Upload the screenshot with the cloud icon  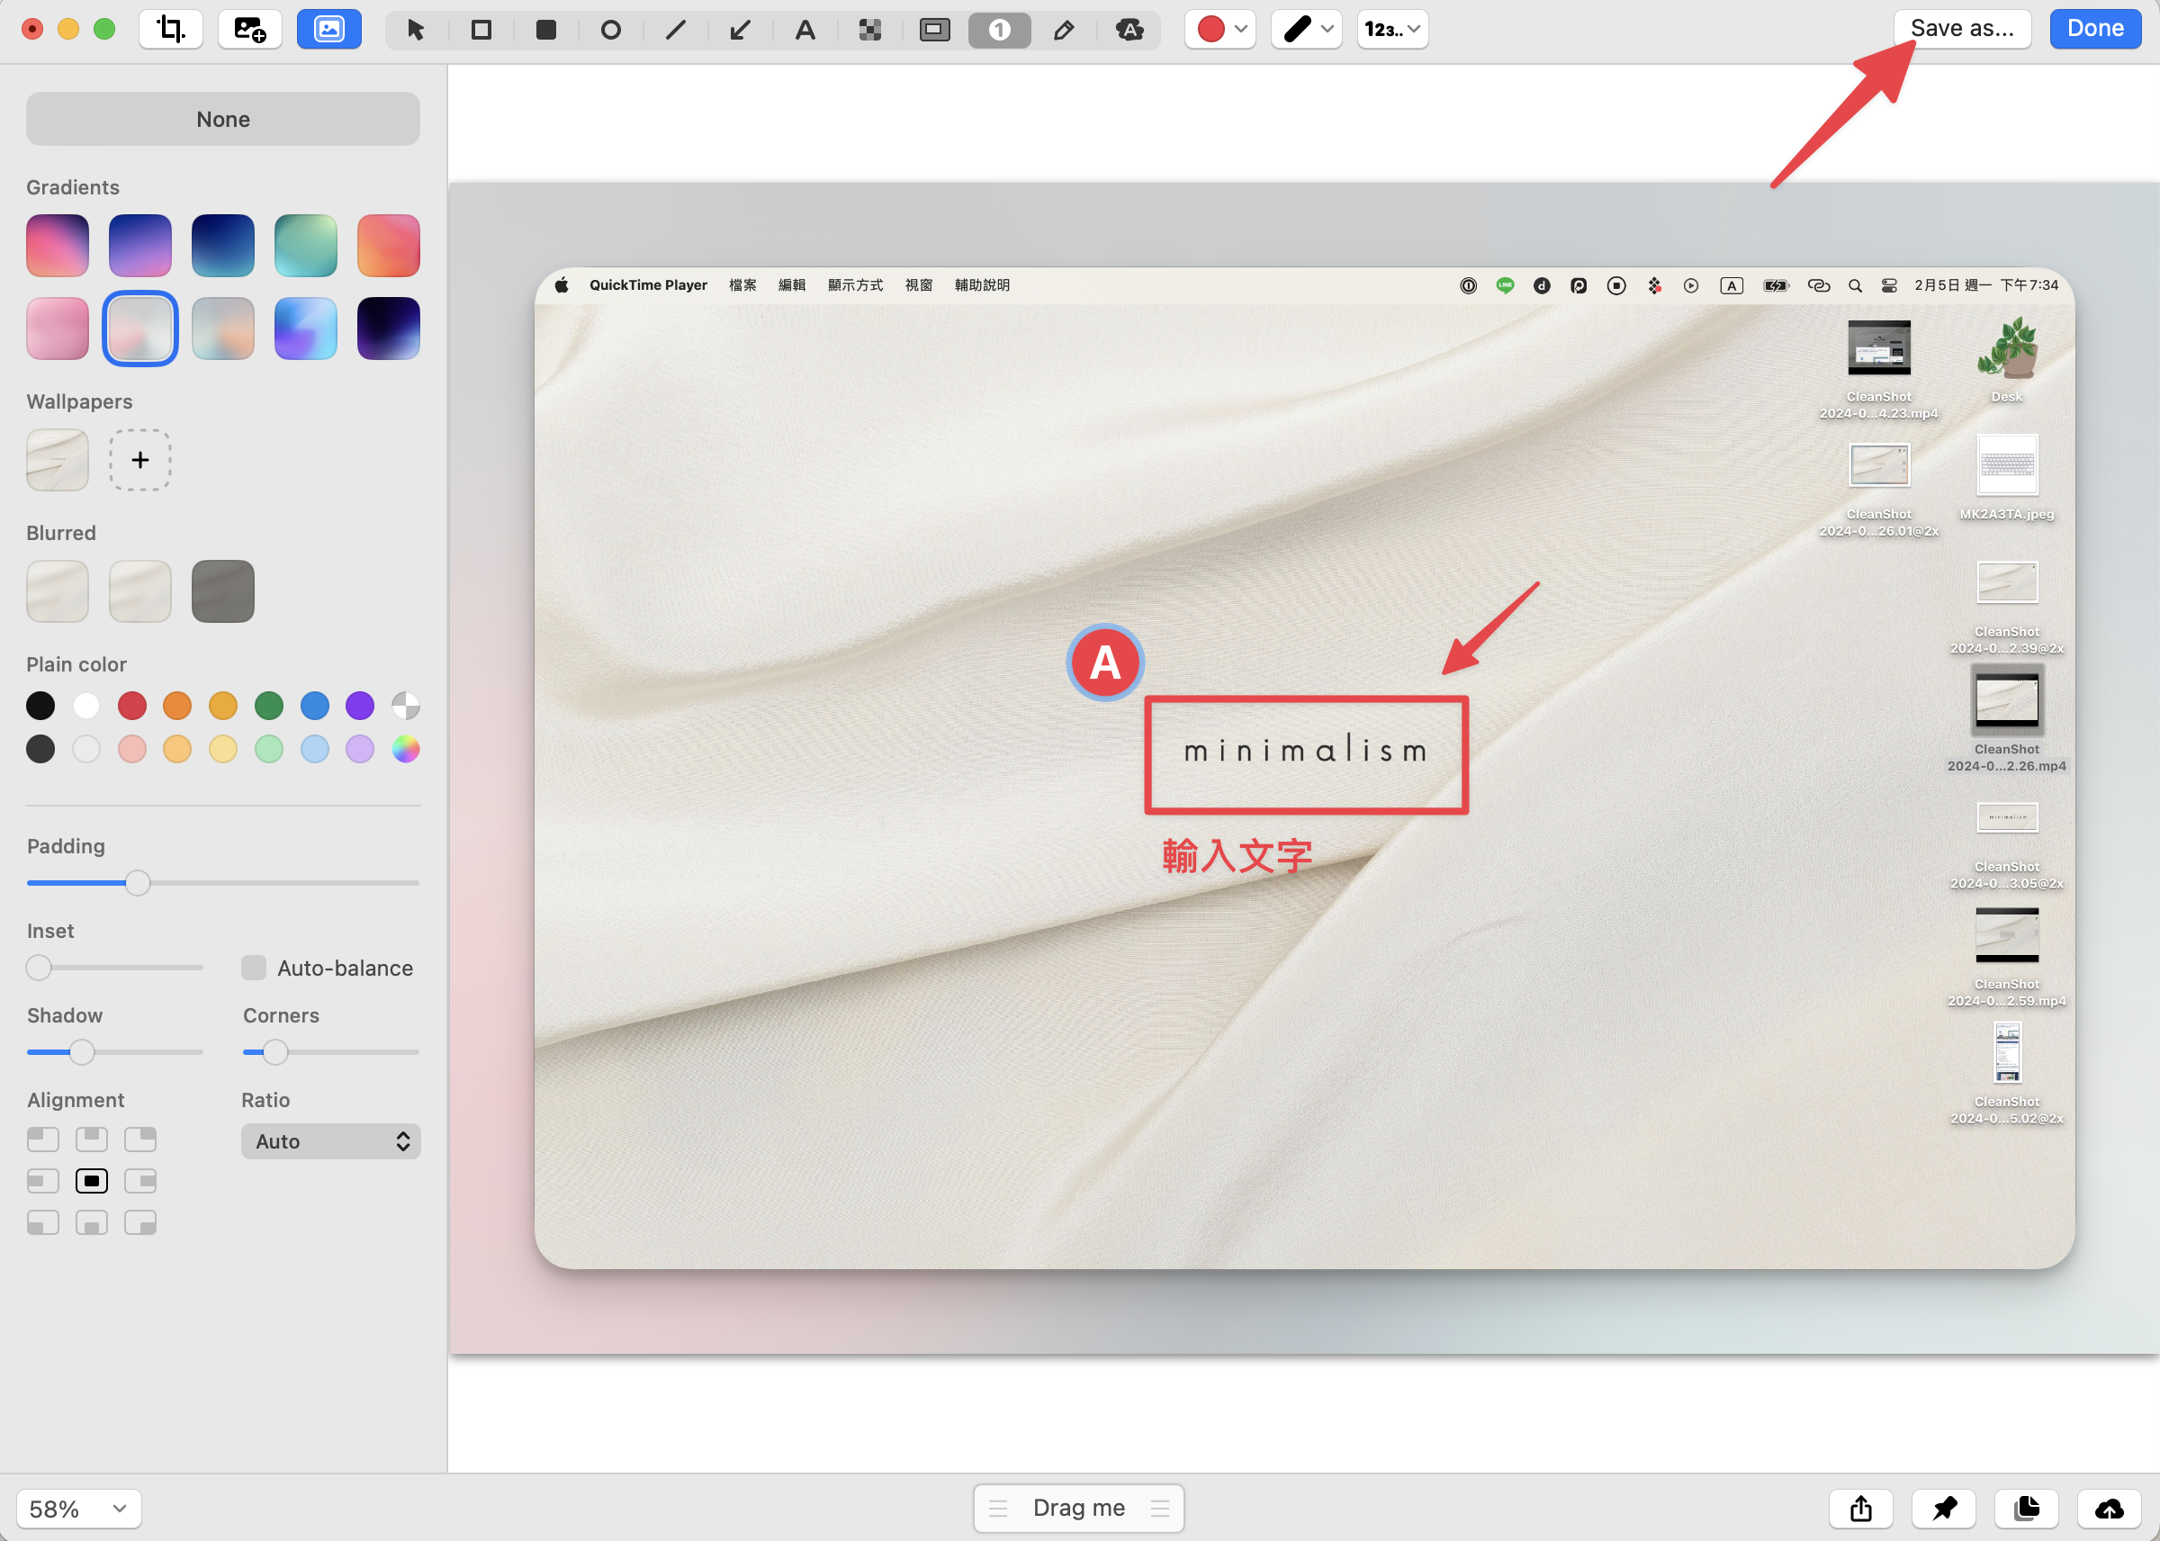[x=2109, y=1508]
